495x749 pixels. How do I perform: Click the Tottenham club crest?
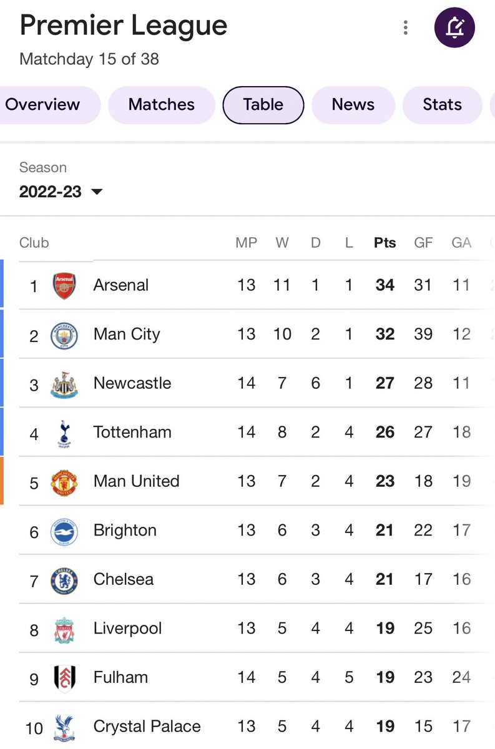pos(64,433)
